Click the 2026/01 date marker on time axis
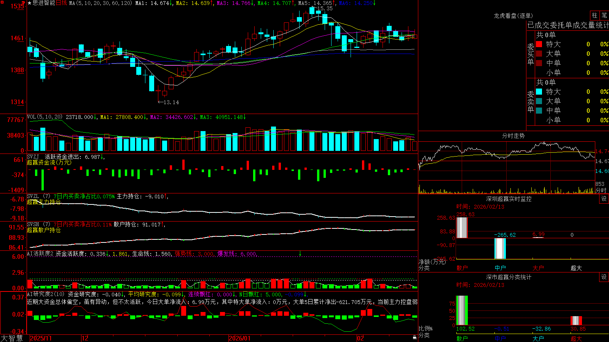609x342 pixels. coord(239,338)
